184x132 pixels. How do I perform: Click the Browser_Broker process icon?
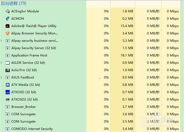[8, 107]
